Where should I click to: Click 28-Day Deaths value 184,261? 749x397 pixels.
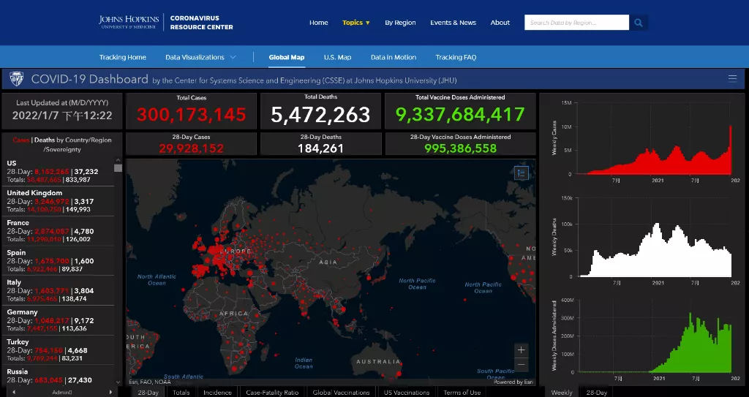pyautogui.click(x=320, y=148)
